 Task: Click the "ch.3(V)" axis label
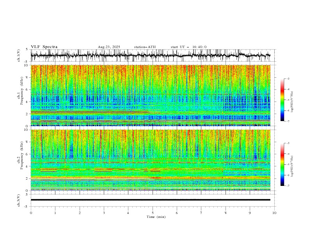click(19, 200)
